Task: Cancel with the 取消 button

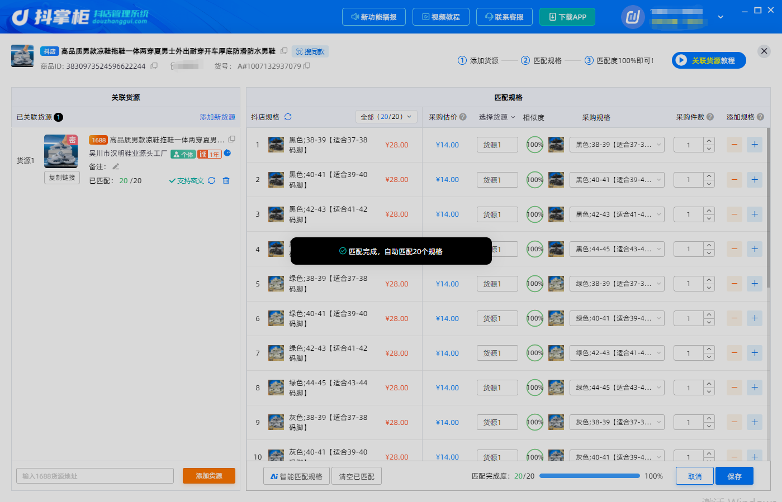Action: (x=695, y=476)
